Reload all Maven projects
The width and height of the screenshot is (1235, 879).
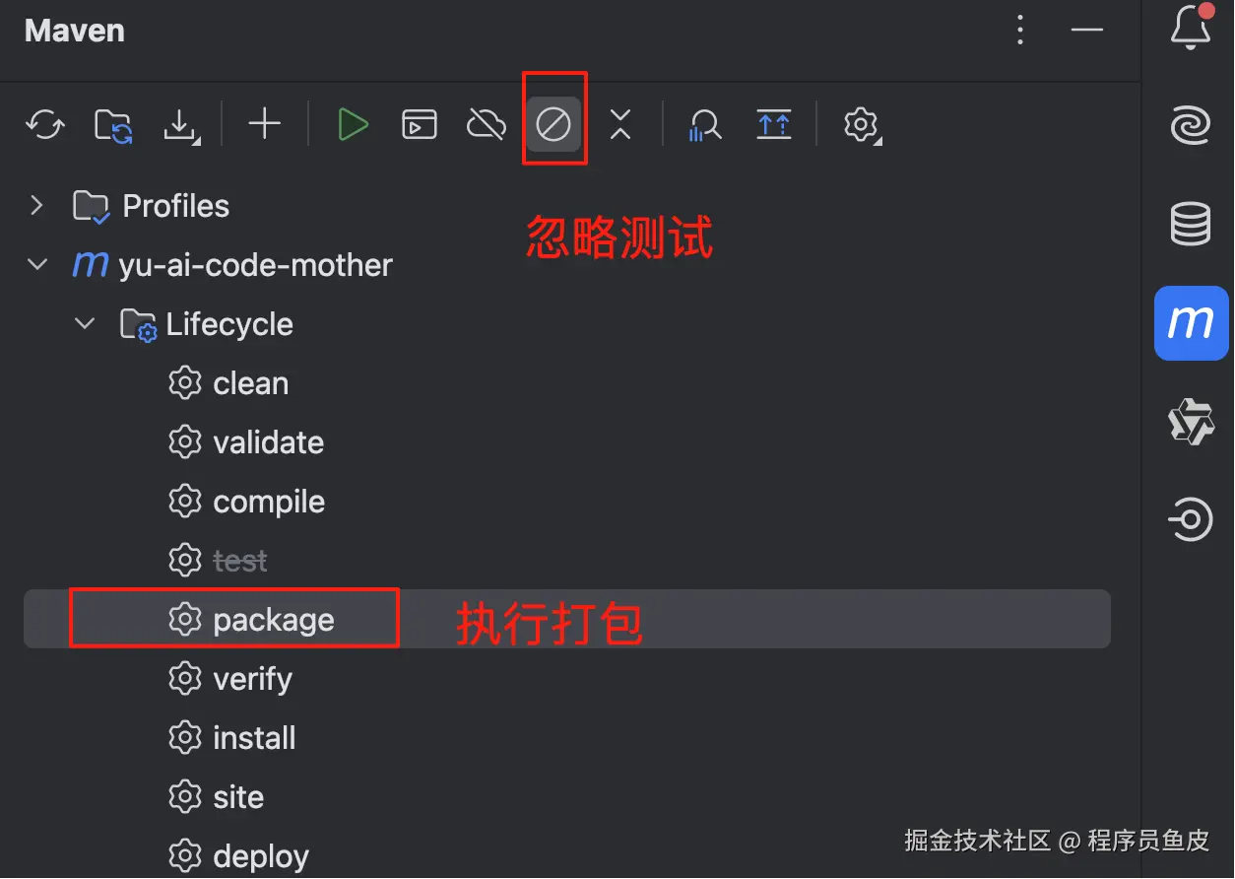coord(45,125)
